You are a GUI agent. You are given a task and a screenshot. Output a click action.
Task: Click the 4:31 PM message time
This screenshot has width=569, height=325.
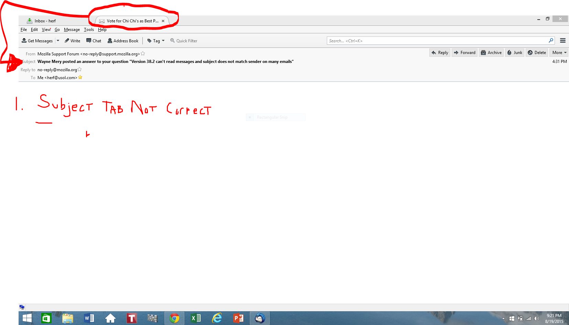559,62
